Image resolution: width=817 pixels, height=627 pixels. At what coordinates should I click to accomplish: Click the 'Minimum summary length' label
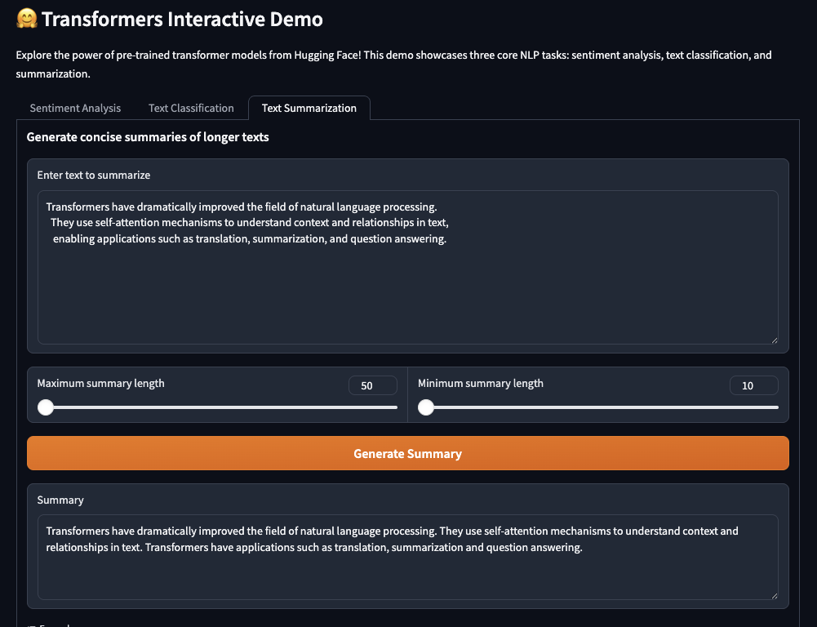point(481,383)
